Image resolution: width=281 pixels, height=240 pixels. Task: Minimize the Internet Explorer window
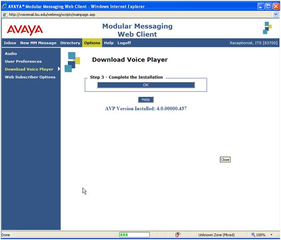click(x=260, y=6)
